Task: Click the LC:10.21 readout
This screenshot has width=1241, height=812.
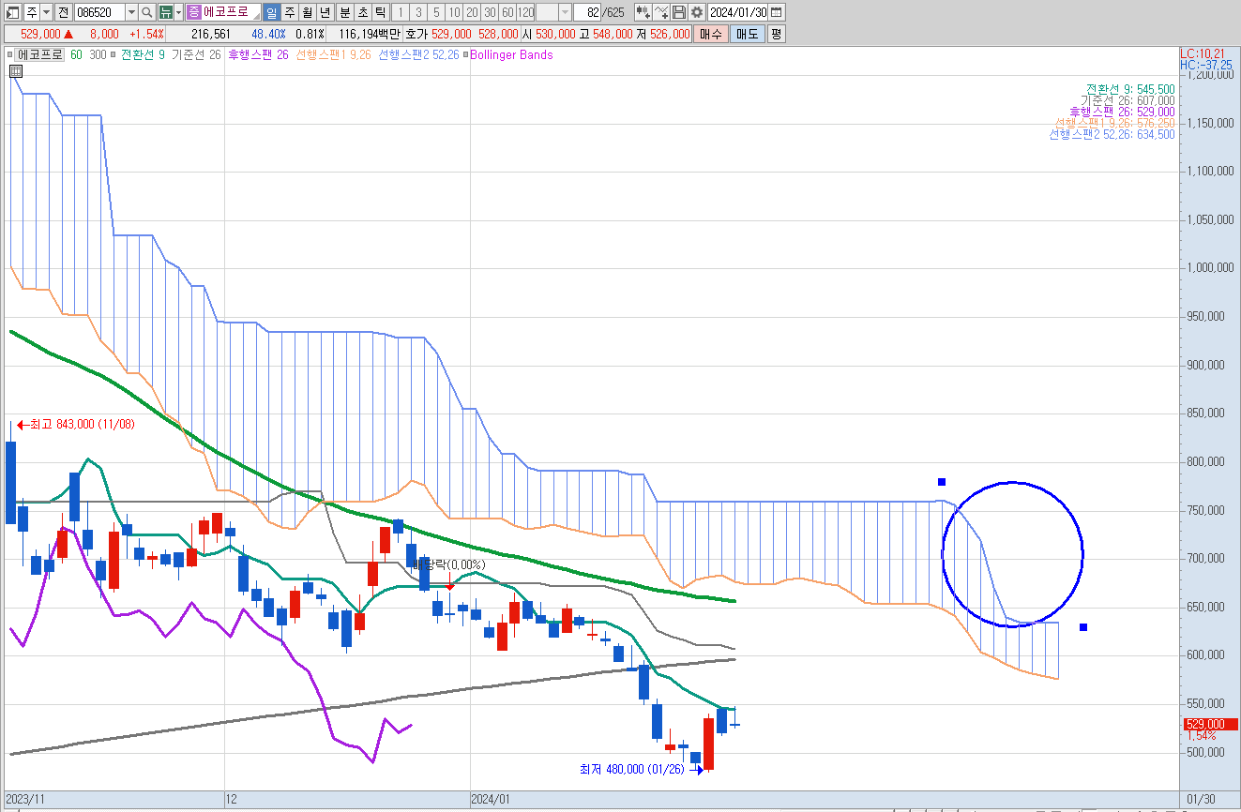Action: tap(1203, 54)
